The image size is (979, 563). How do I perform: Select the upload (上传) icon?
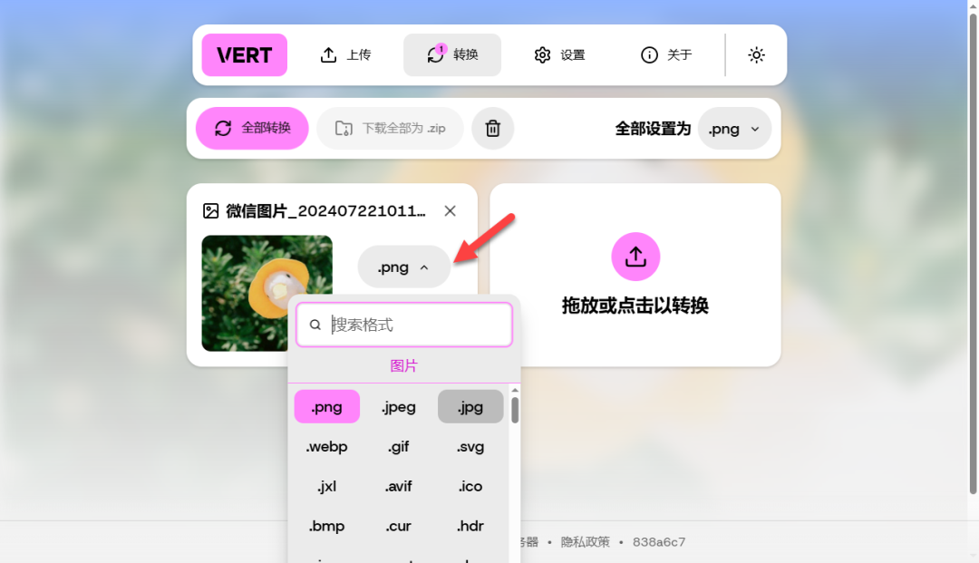point(330,54)
